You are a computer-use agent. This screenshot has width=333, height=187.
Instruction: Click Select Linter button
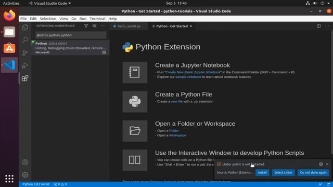[x=283, y=172]
